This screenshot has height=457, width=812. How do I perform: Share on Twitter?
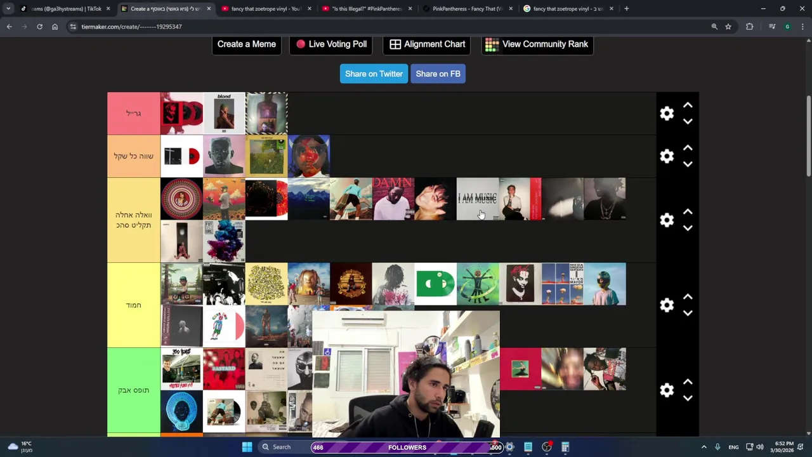click(374, 74)
